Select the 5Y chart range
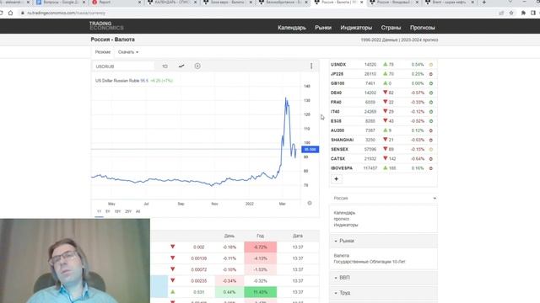This screenshot has width=540, height=303. (108, 211)
